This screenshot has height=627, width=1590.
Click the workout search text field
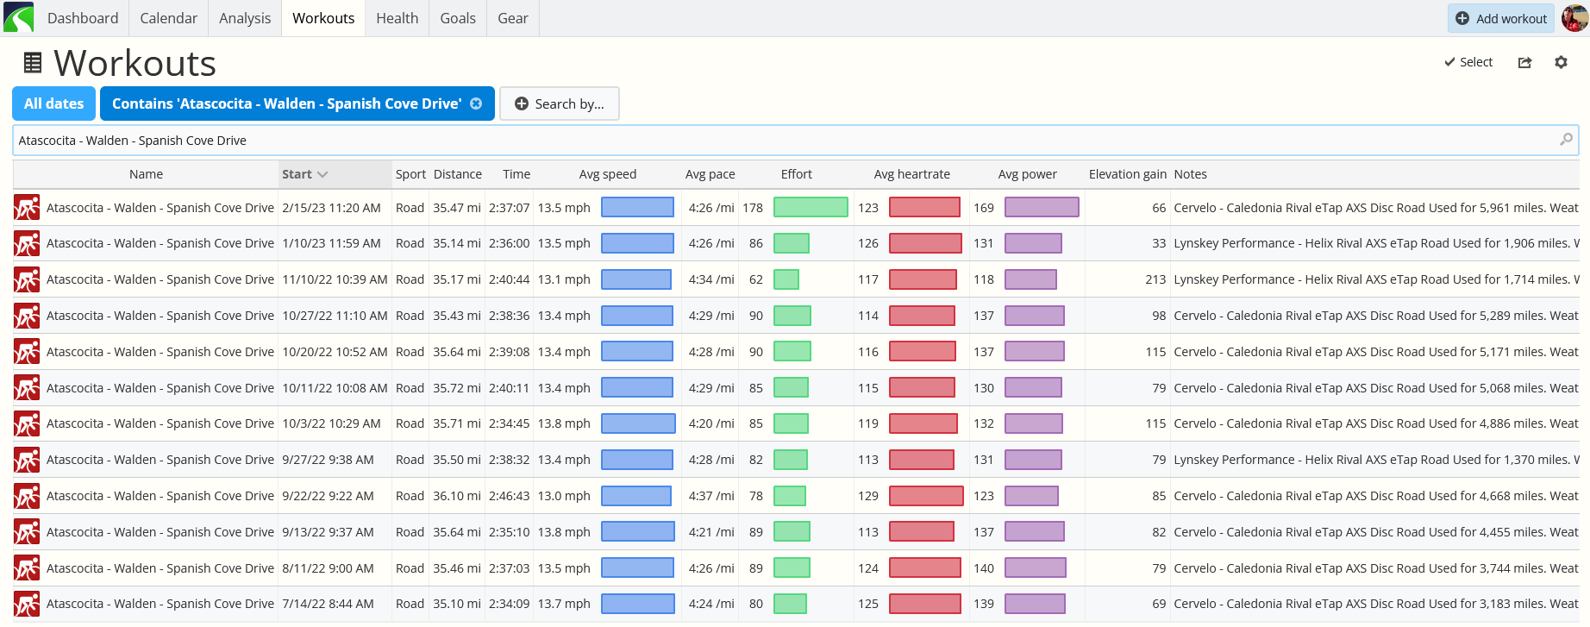776,140
